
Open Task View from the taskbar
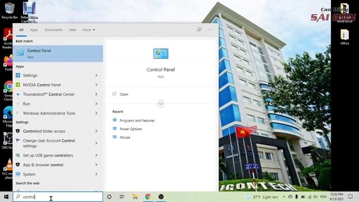click(x=122, y=197)
